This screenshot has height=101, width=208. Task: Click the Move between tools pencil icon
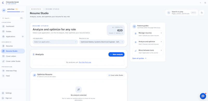(135, 51)
